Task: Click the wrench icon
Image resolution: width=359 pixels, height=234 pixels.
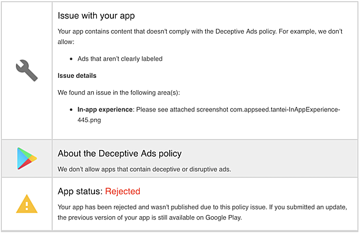Action: click(27, 70)
